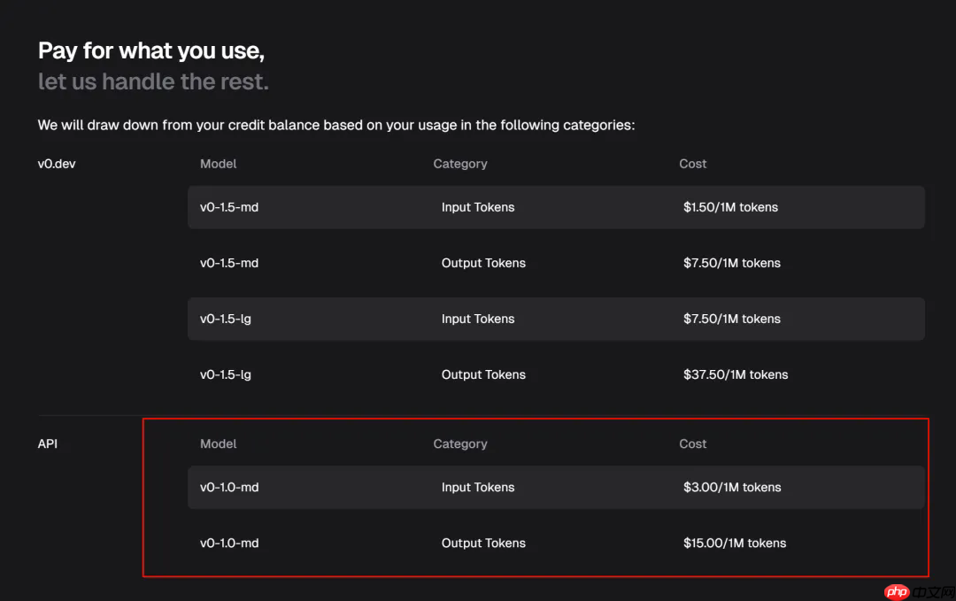956x601 pixels.
Task: Expand the Model header in API section
Action: (218, 443)
